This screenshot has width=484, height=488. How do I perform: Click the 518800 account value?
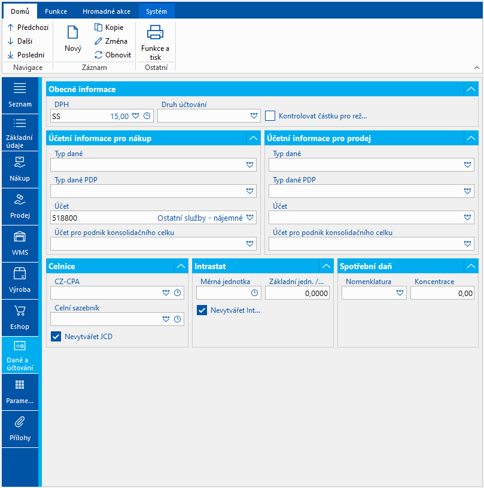(65, 218)
